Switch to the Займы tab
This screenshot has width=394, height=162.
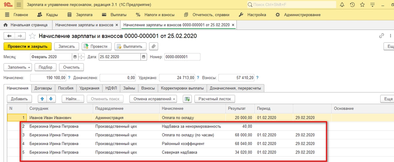(129, 88)
